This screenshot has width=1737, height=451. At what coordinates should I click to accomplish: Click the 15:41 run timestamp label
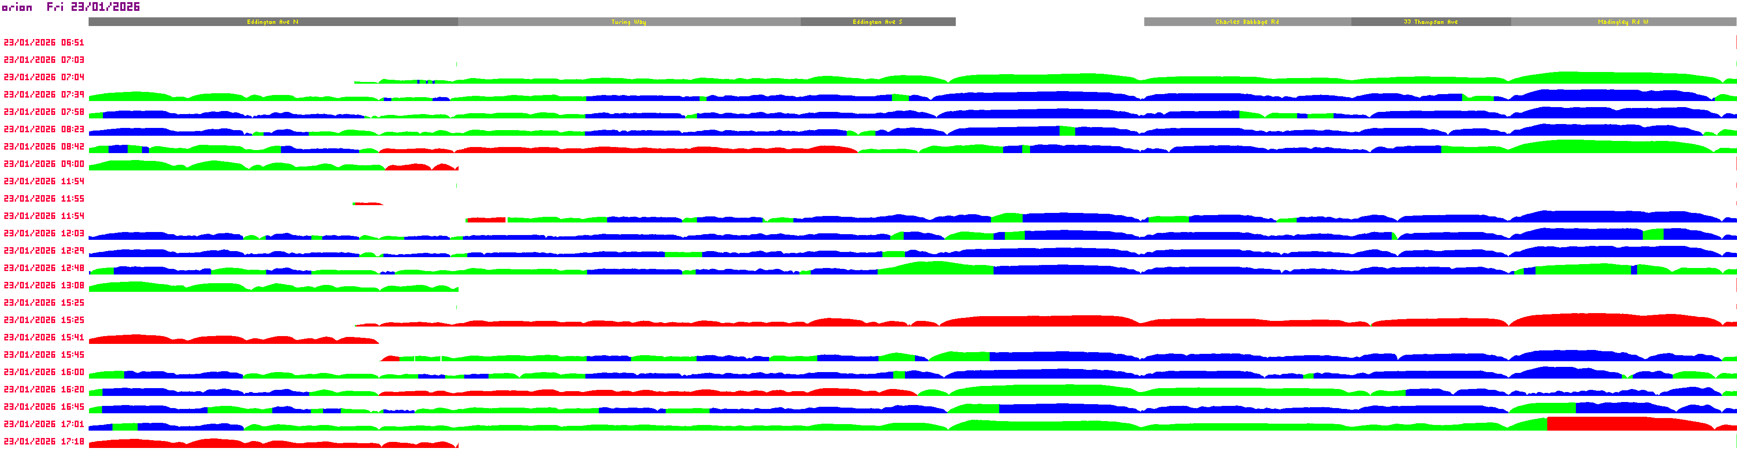(x=44, y=337)
